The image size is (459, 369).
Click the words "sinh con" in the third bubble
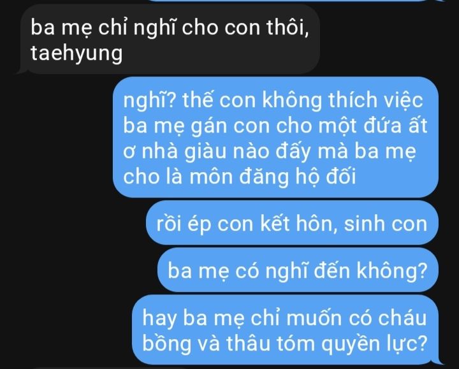[386, 224]
